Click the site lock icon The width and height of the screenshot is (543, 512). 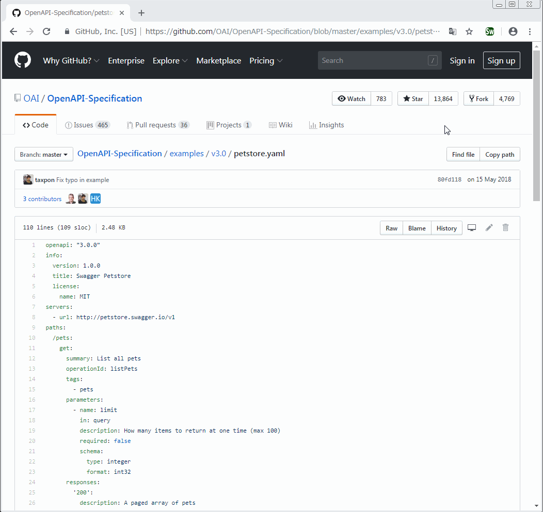coord(67,31)
